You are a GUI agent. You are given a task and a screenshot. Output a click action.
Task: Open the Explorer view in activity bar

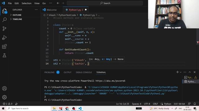tap(4, 11)
